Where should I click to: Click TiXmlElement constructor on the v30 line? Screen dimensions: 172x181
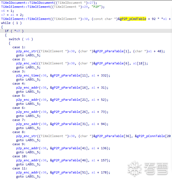pyautogui.click(x=26, y=19)
